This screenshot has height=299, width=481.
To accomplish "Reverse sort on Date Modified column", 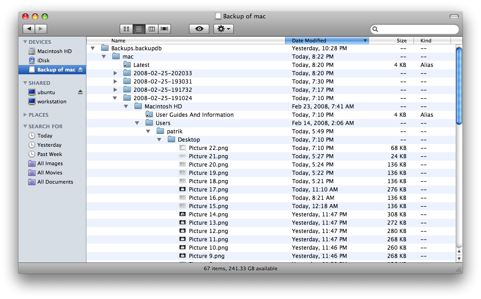I will [x=327, y=41].
